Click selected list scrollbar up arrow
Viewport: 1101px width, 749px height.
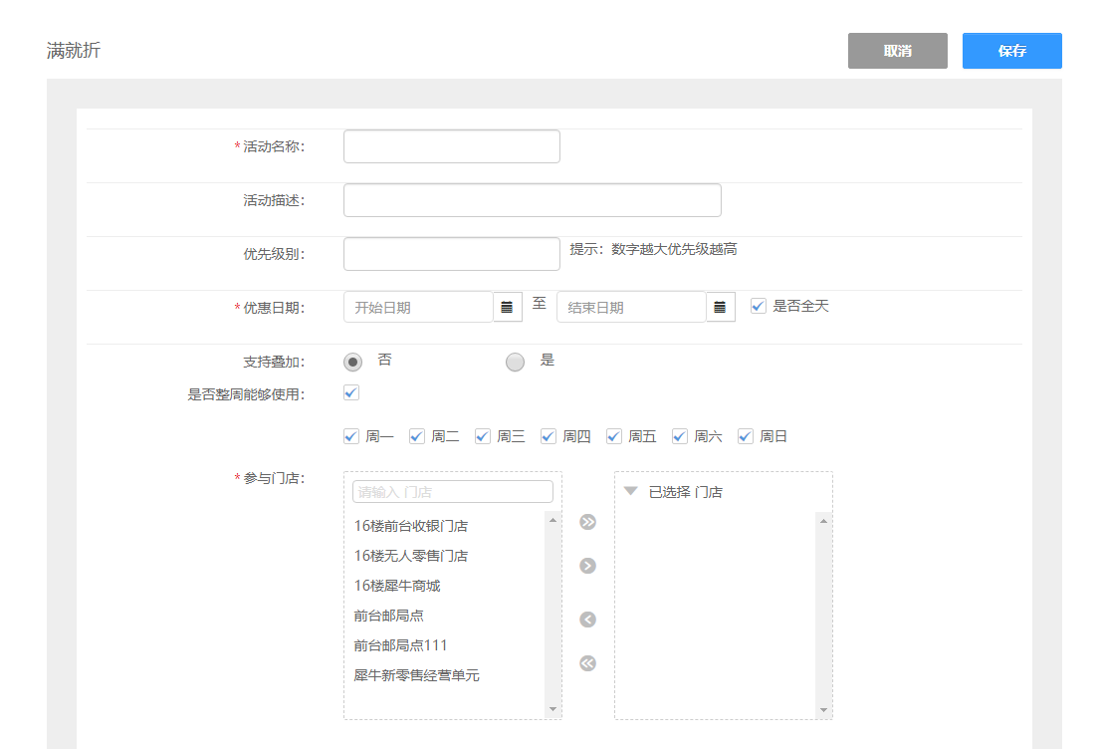point(823,521)
